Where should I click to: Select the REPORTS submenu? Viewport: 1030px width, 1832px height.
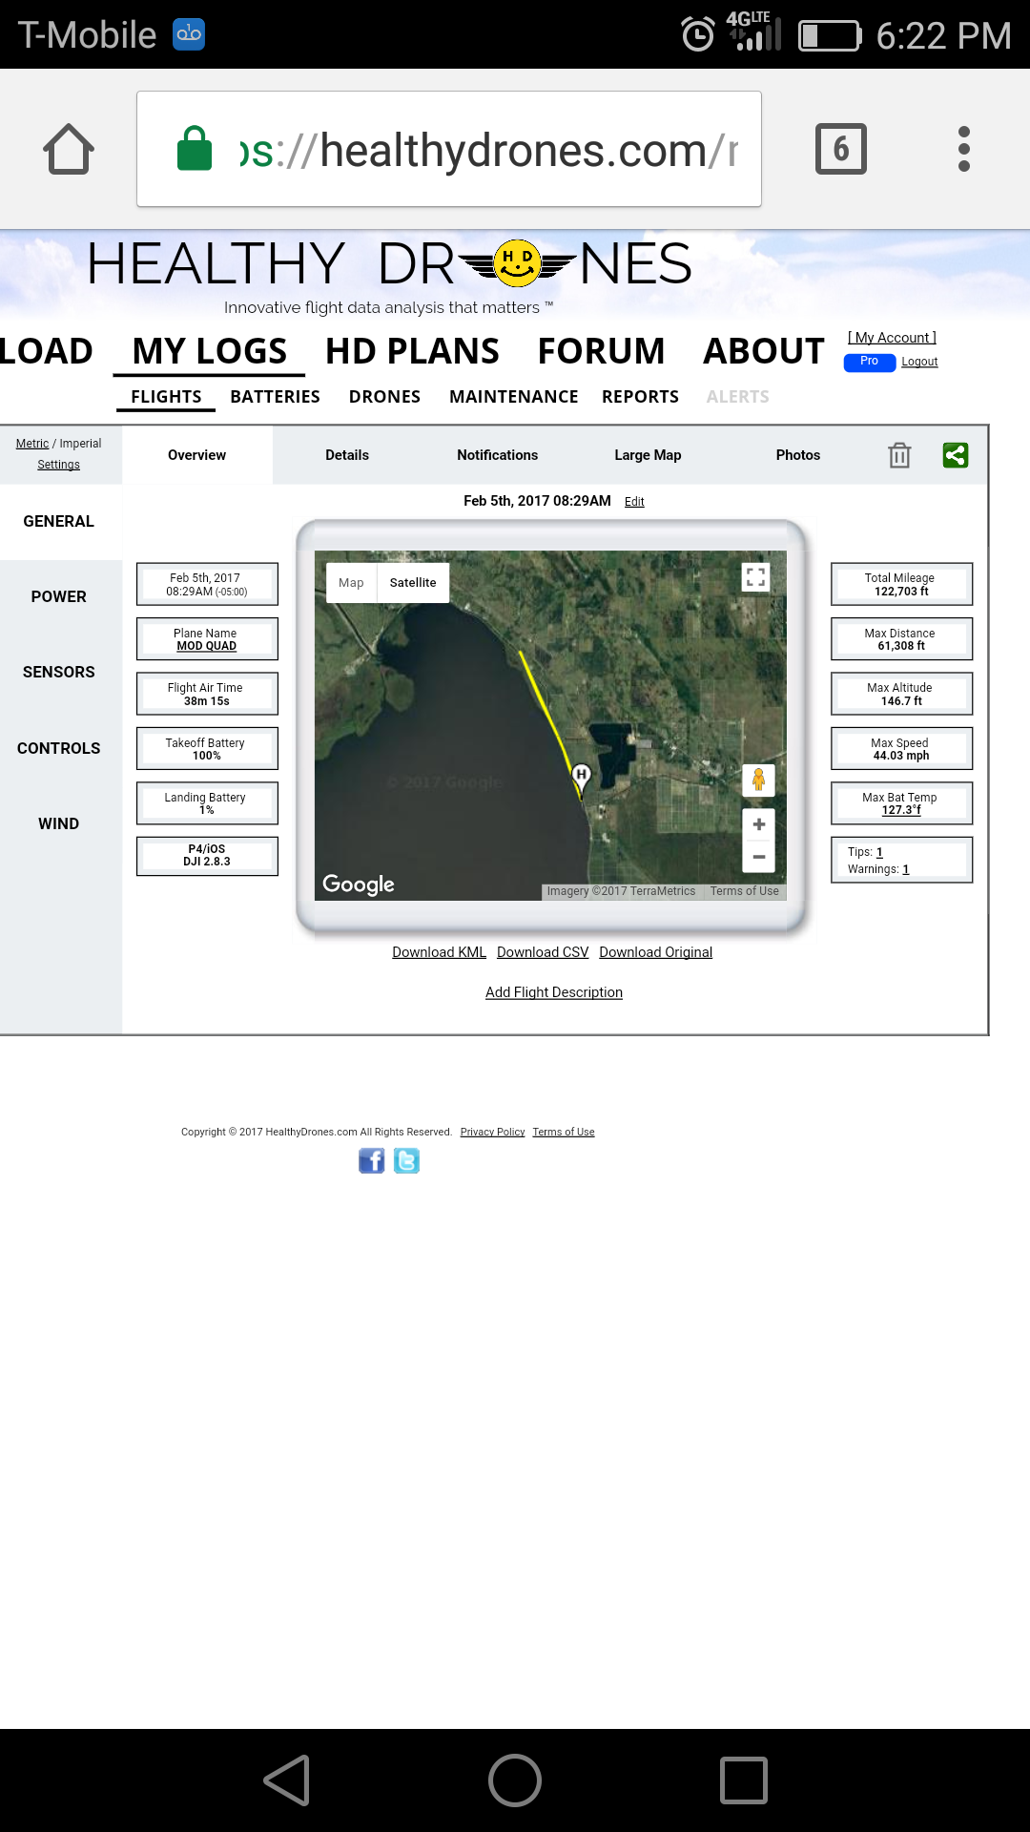click(x=640, y=397)
